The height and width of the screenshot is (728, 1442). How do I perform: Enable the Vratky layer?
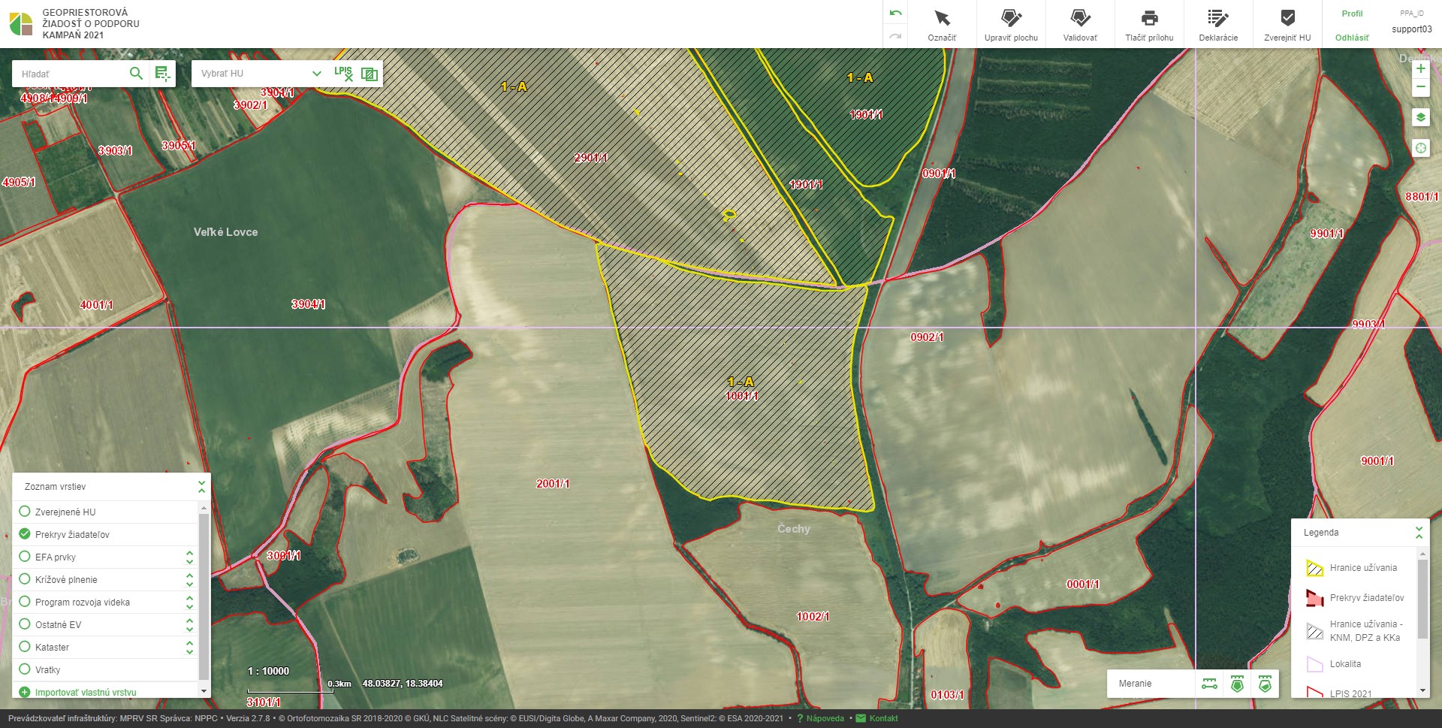coord(24,669)
